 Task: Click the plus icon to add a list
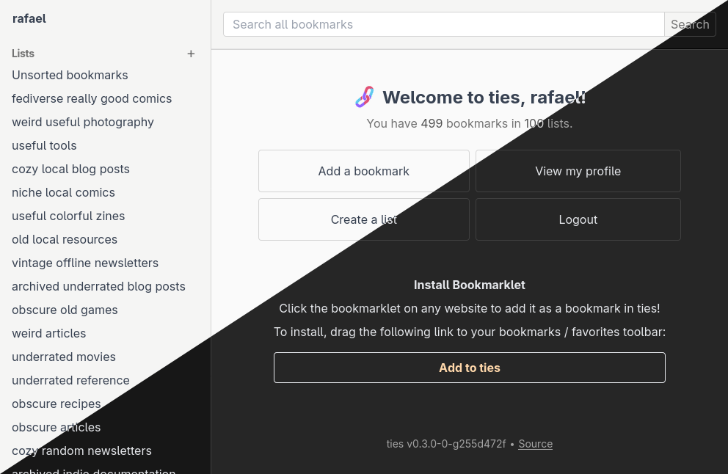point(191,54)
